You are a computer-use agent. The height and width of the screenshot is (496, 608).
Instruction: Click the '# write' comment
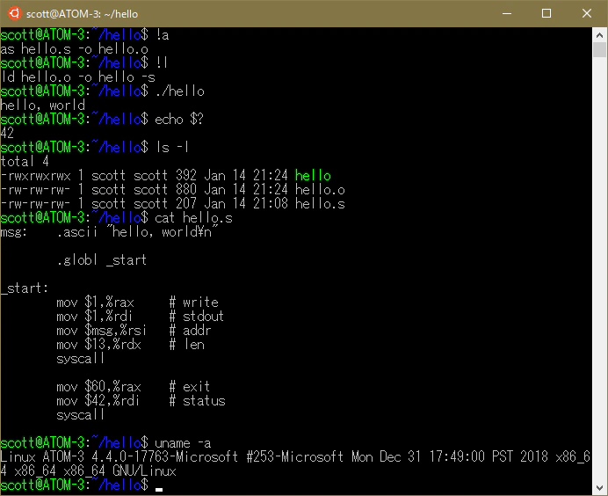click(194, 303)
